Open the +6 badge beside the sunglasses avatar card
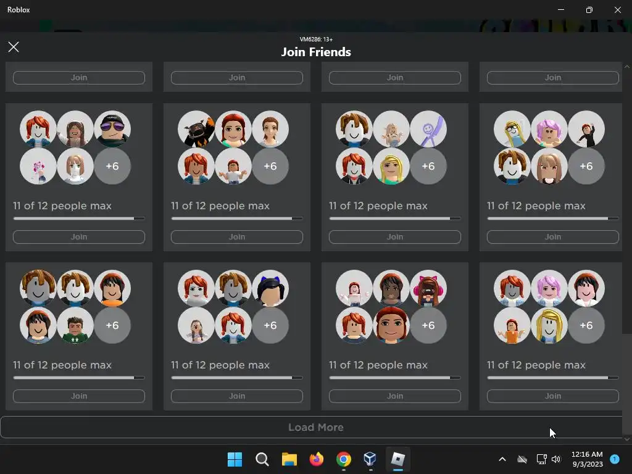632x474 pixels. (x=112, y=166)
